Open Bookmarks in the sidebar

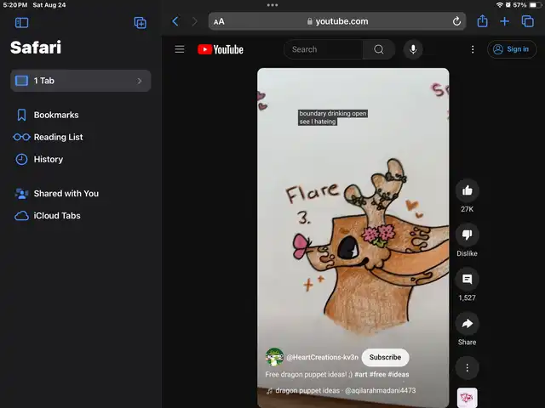coord(55,115)
